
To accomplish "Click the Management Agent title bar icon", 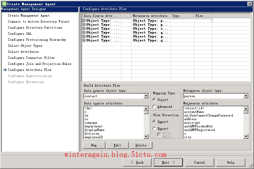I will 4,4.
